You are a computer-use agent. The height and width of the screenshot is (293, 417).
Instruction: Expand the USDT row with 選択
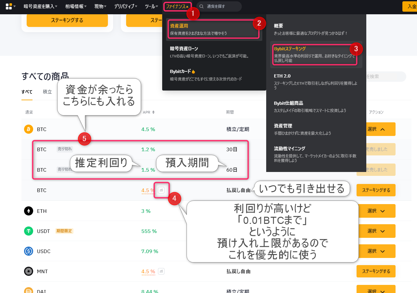(x=376, y=231)
